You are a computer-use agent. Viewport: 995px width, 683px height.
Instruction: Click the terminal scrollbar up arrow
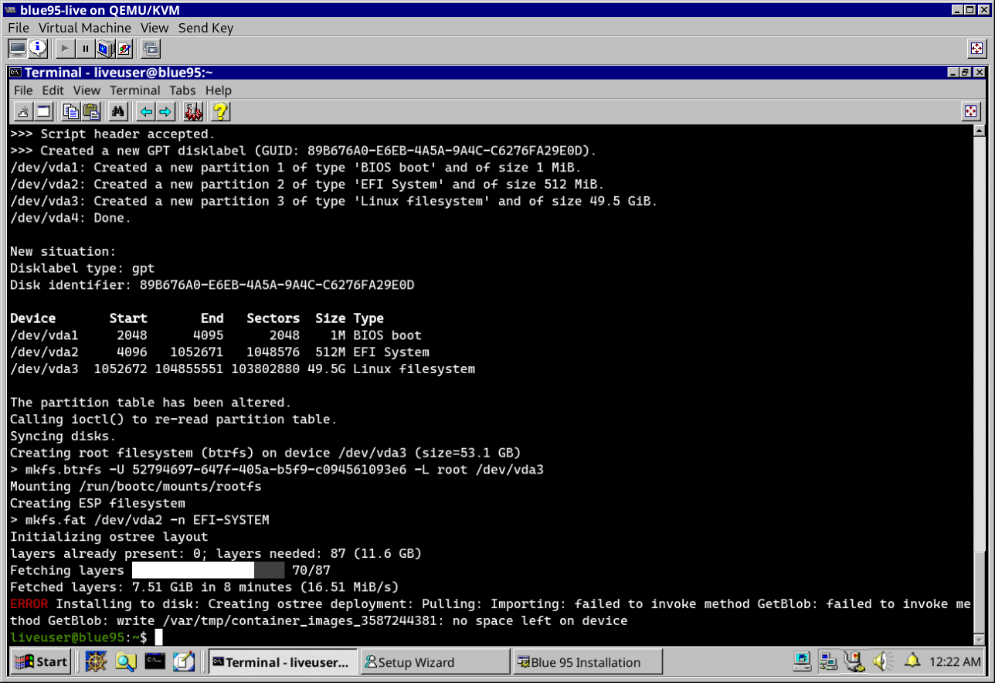980,131
